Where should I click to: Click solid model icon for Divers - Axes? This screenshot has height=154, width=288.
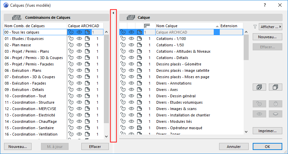click(x=140, y=90)
